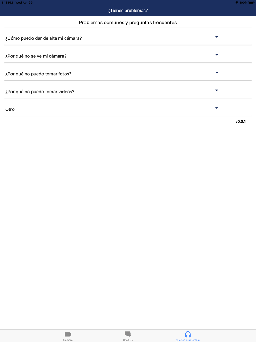Switch to the Chat C5 tab label

(x=128, y=340)
